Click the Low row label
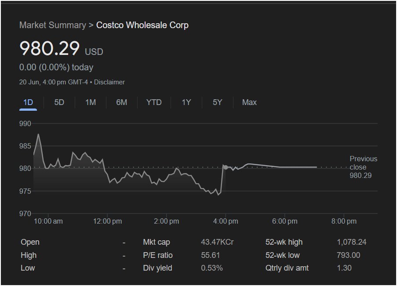Viewport: 397px width, 286px height. click(28, 268)
